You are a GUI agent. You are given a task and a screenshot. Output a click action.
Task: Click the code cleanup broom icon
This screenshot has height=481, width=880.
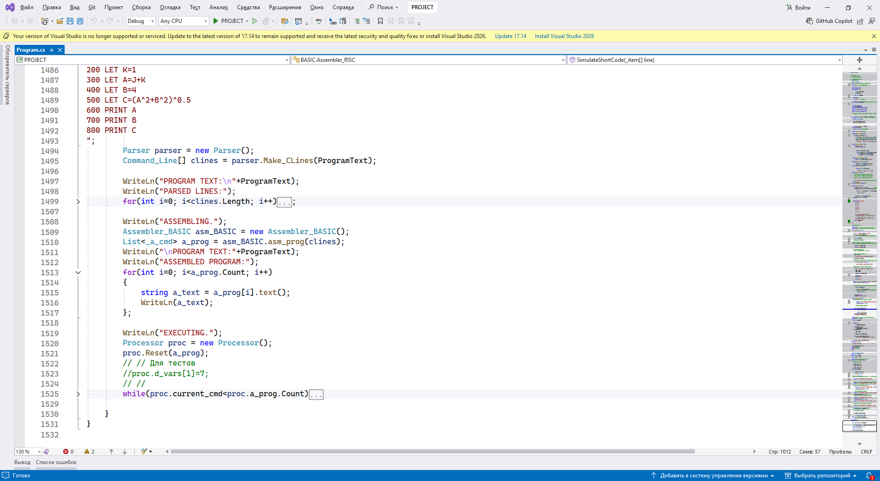(x=144, y=452)
